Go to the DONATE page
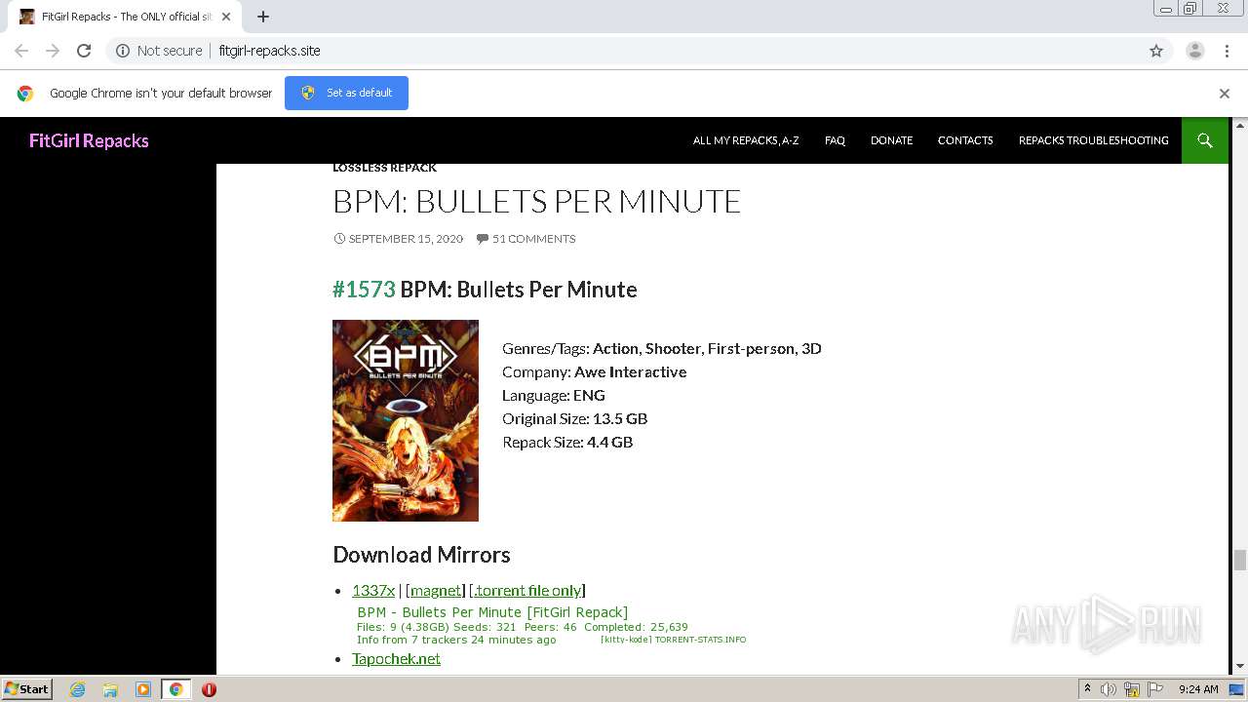 pos(891,140)
